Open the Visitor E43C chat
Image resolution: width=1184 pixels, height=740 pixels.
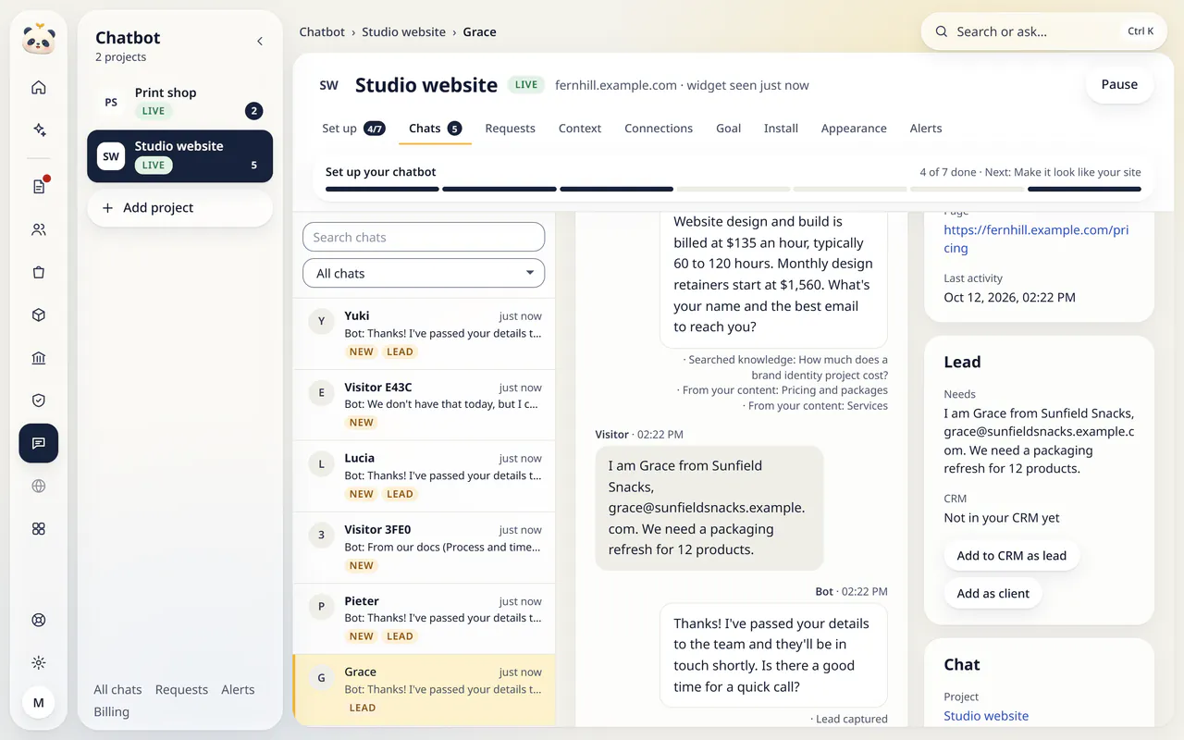click(424, 405)
